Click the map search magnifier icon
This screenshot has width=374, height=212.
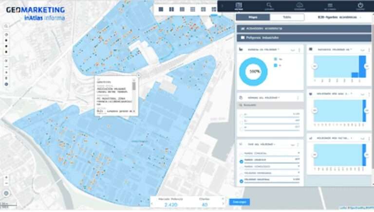point(6,26)
